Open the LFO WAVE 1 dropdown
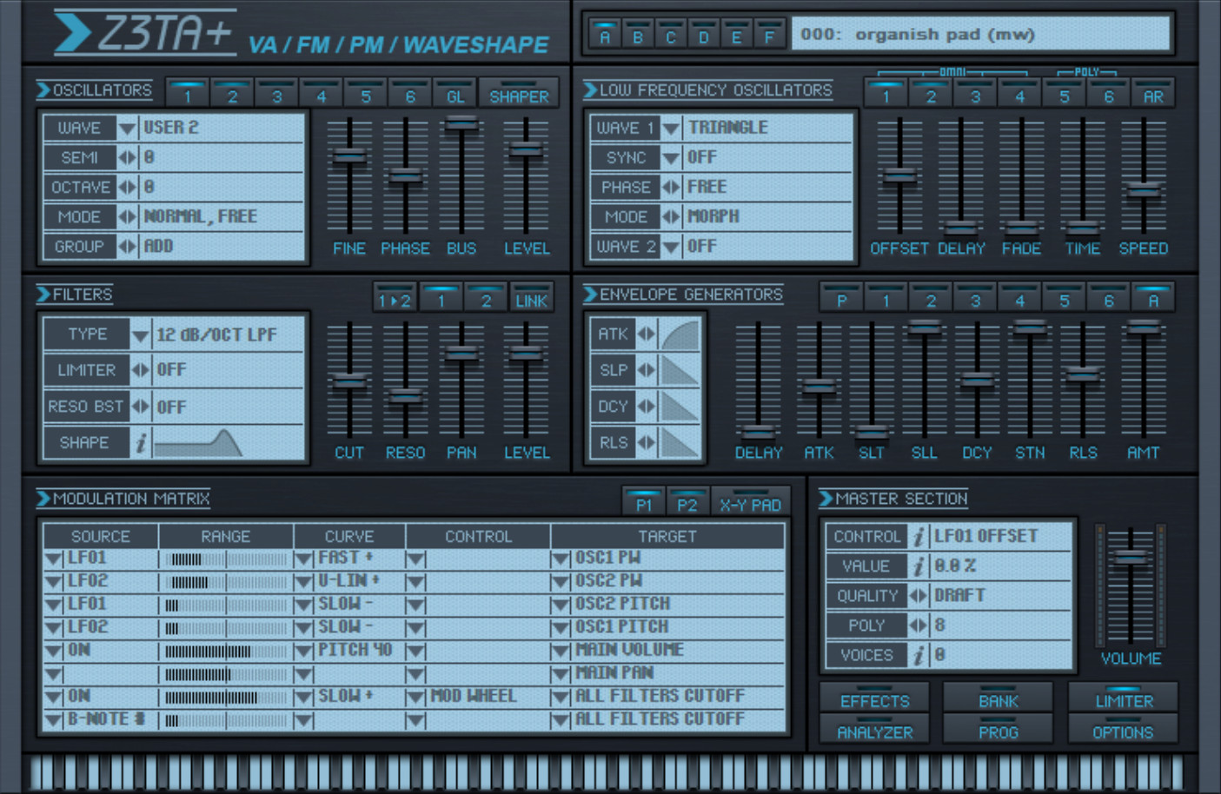This screenshot has width=1221, height=794. click(671, 129)
